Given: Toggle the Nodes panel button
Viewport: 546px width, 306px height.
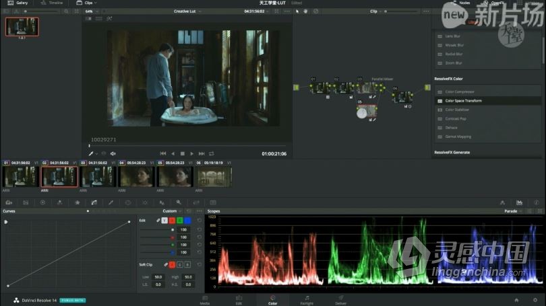Looking at the screenshot, I should click(461, 3).
